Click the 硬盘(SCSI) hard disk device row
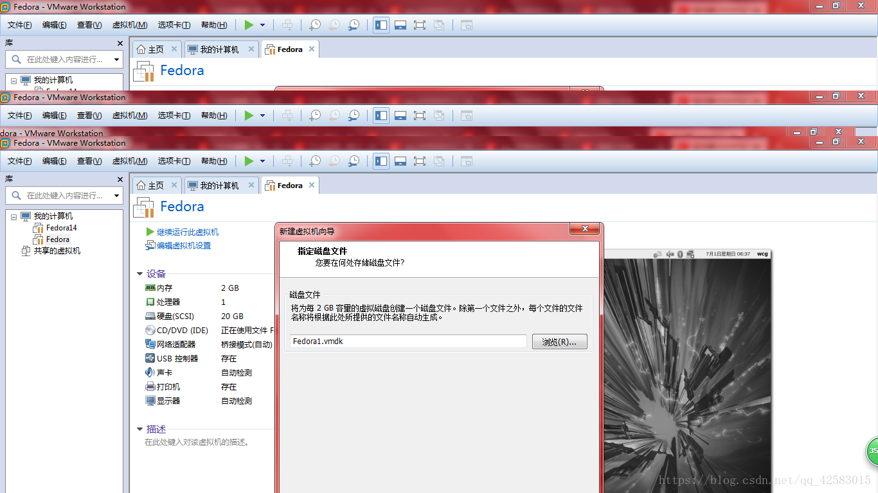 pos(210,316)
